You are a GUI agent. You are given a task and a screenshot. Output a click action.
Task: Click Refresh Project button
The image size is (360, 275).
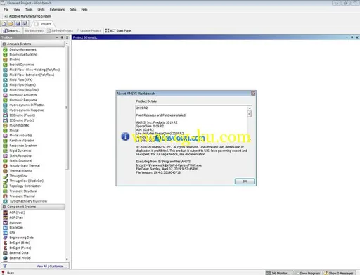click(x=60, y=31)
